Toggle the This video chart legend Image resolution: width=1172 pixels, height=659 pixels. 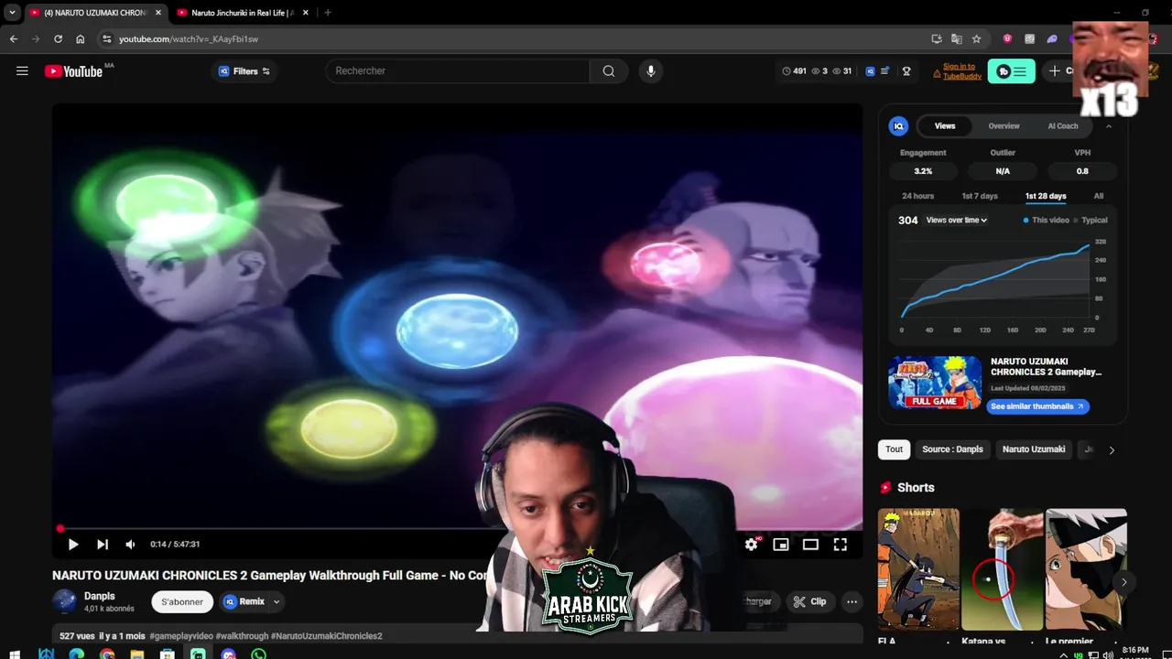click(x=1046, y=220)
